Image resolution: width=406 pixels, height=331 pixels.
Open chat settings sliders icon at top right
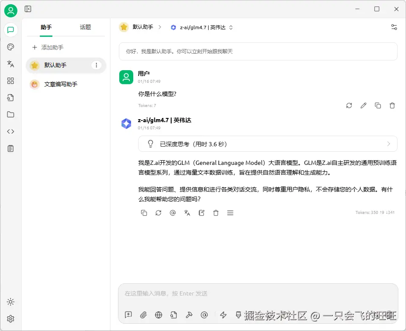pyautogui.click(x=394, y=27)
